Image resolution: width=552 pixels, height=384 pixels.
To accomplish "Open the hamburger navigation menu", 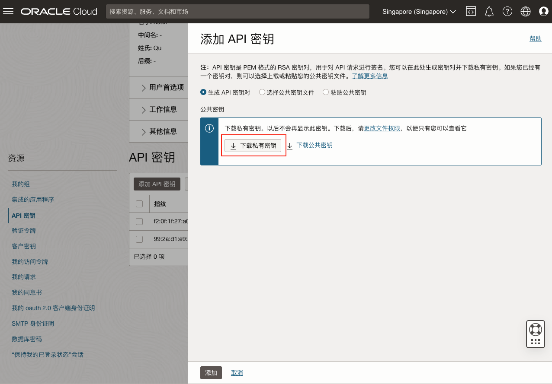I will coord(9,12).
